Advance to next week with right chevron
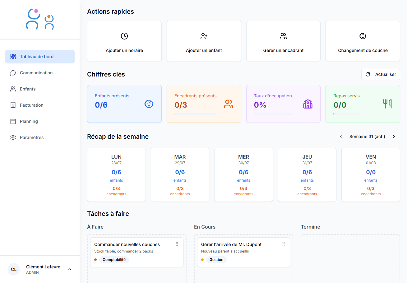The height and width of the screenshot is (283, 407). point(394,136)
